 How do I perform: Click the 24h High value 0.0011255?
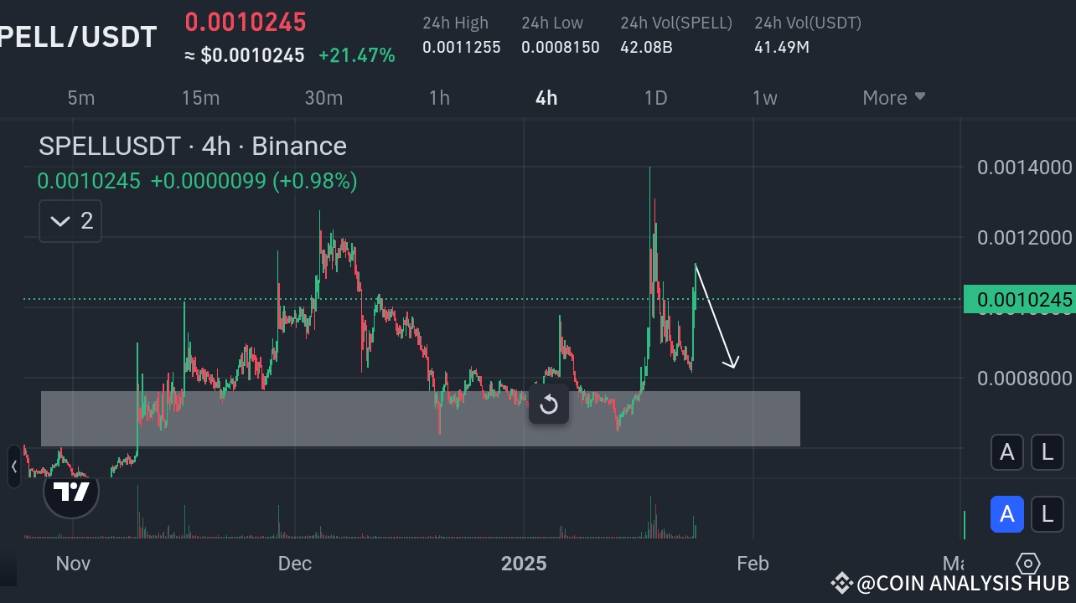[462, 47]
